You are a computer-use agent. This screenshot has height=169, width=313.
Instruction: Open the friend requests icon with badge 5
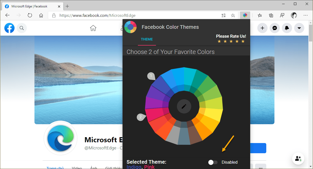tap(298, 159)
